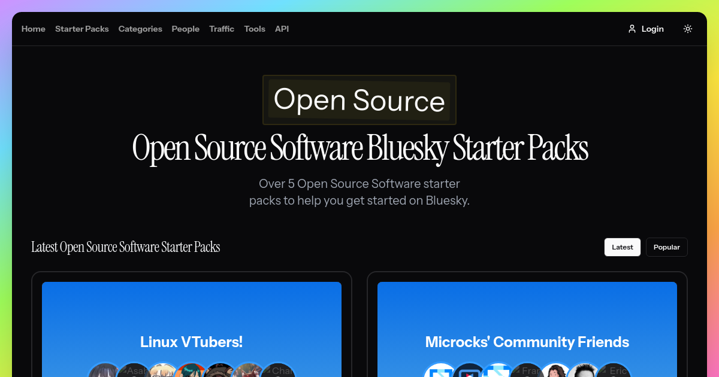The width and height of the screenshot is (719, 377).
Task: Open the People page
Action: click(186, 28)
